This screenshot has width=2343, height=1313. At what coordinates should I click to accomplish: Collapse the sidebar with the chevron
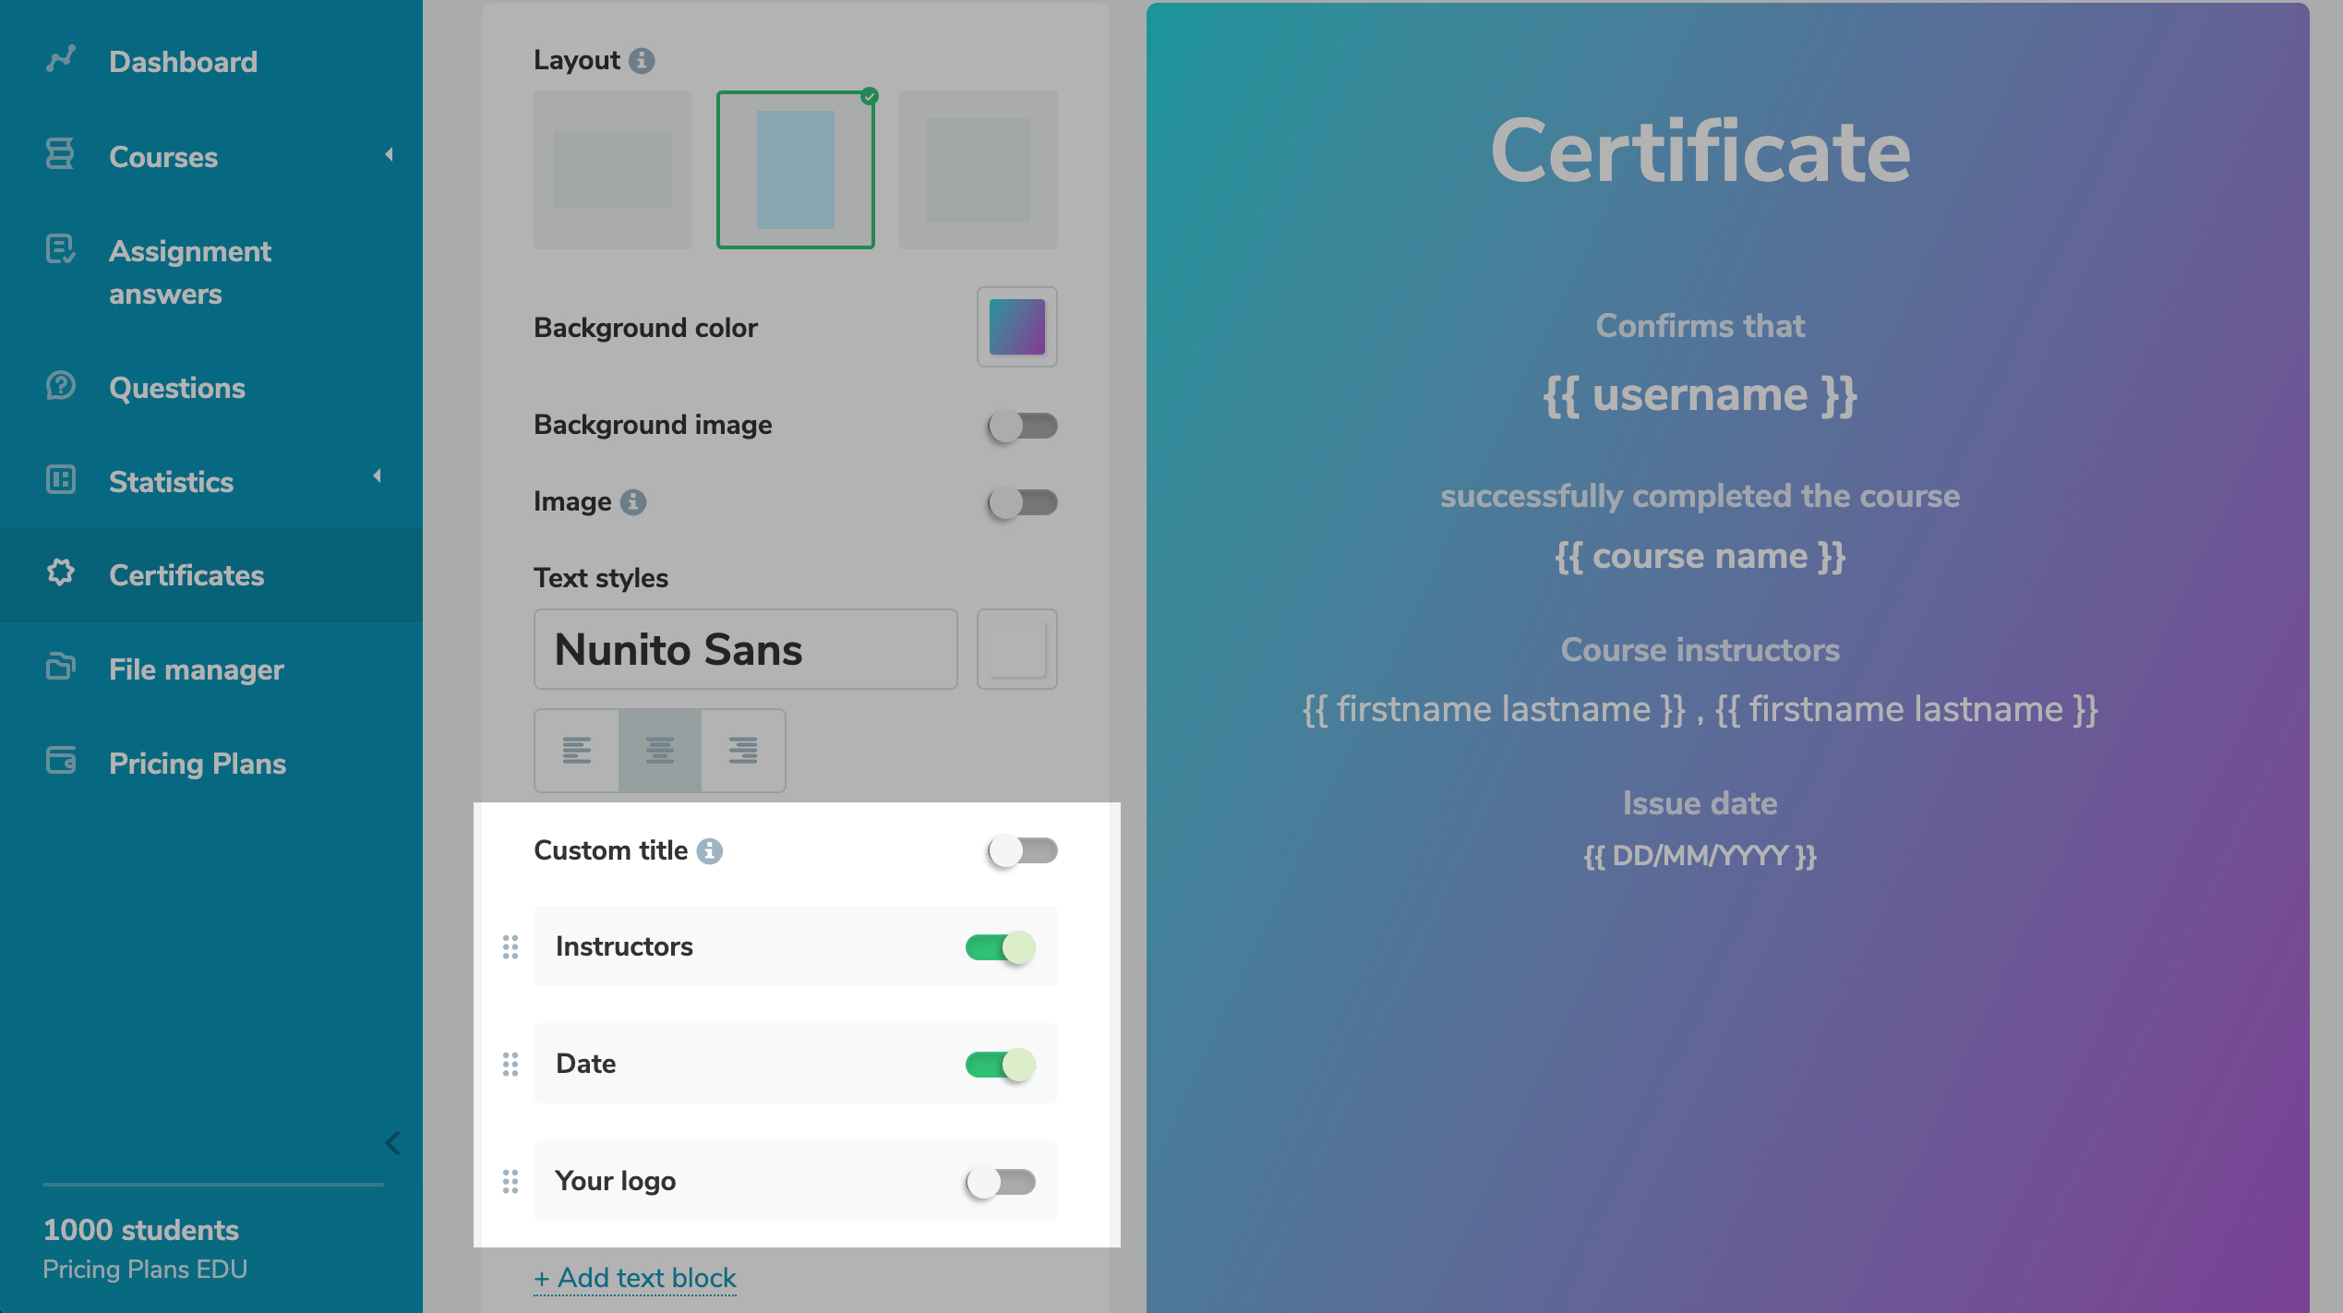392,1143
